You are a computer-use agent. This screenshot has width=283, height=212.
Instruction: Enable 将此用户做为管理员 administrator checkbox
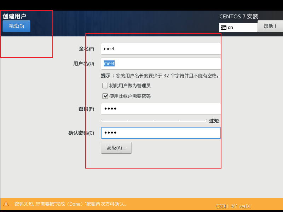click(105, 86)
